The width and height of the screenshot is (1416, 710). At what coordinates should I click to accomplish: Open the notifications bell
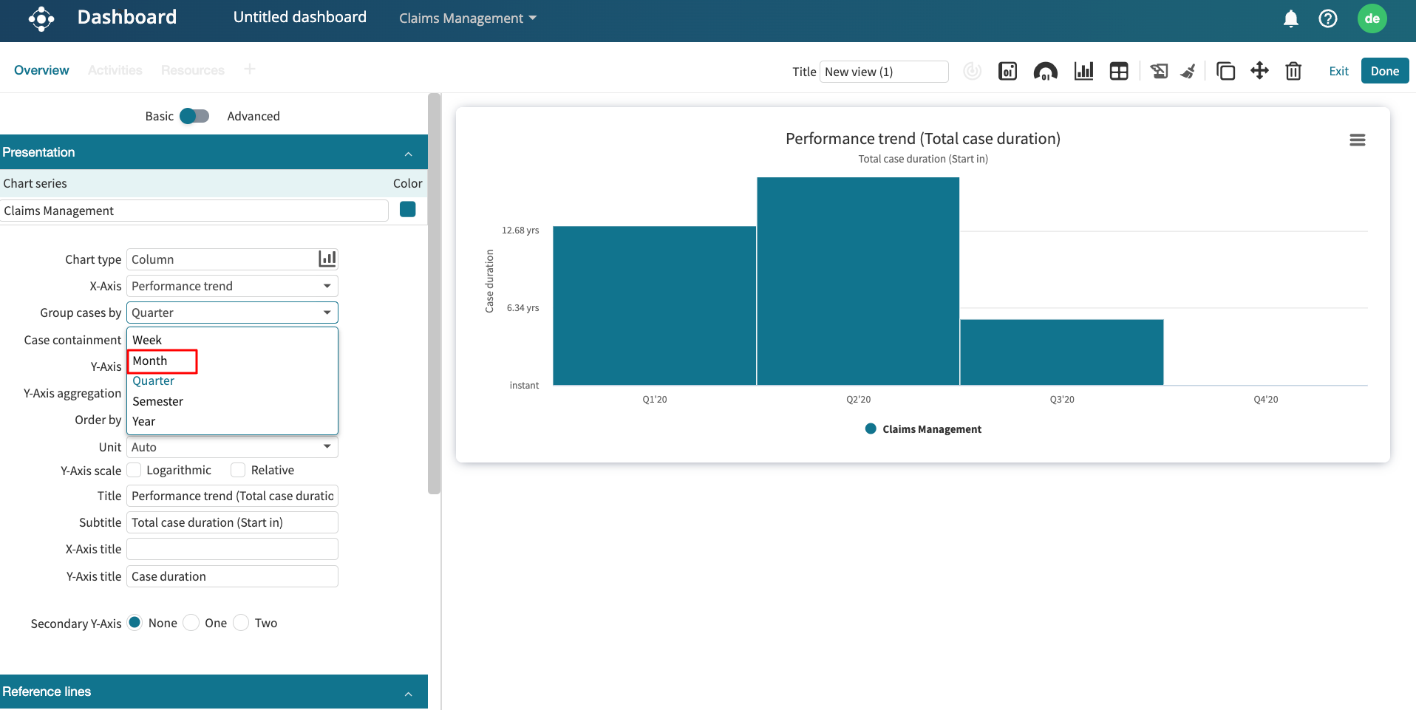1290,19
